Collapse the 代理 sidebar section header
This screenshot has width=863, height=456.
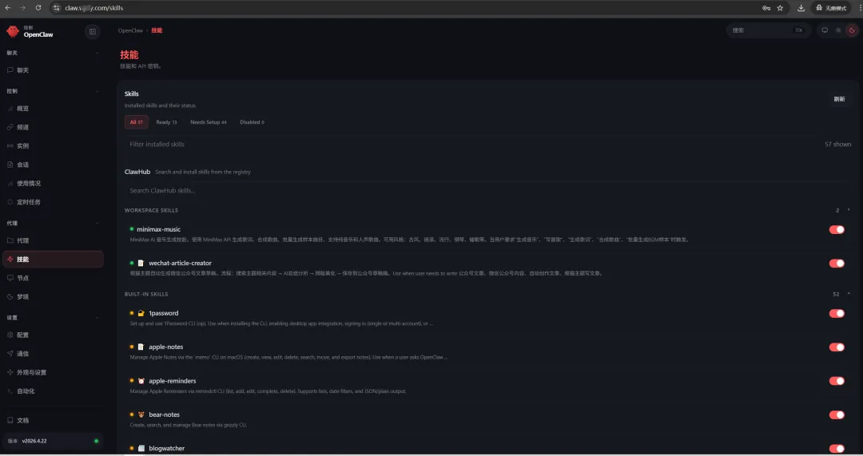[53, 223]
